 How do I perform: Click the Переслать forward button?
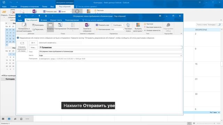click(38, 29)
